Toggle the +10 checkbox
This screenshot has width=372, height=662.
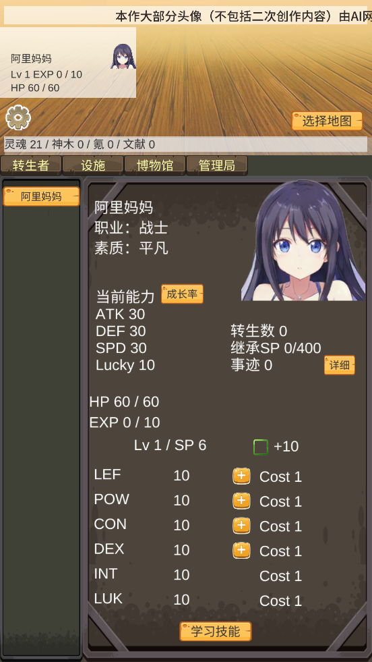[x=261, y=447]
